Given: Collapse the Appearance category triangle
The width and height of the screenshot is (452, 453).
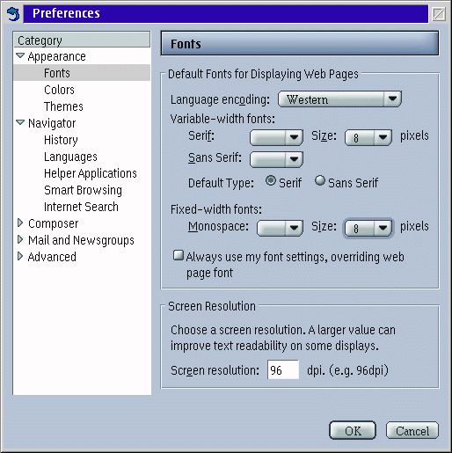Looking at the screenshot, I should pyautogui.click(x=20, y=55).
